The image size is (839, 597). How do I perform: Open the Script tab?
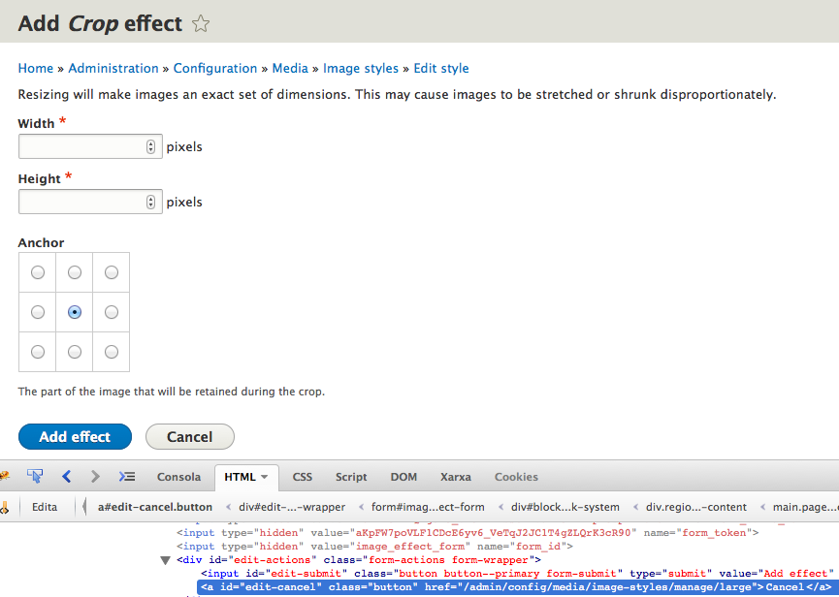(x=351, y=477)
